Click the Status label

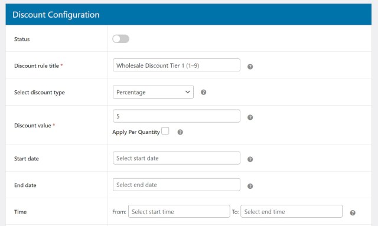pyautogui.click(x=22, y=40)
